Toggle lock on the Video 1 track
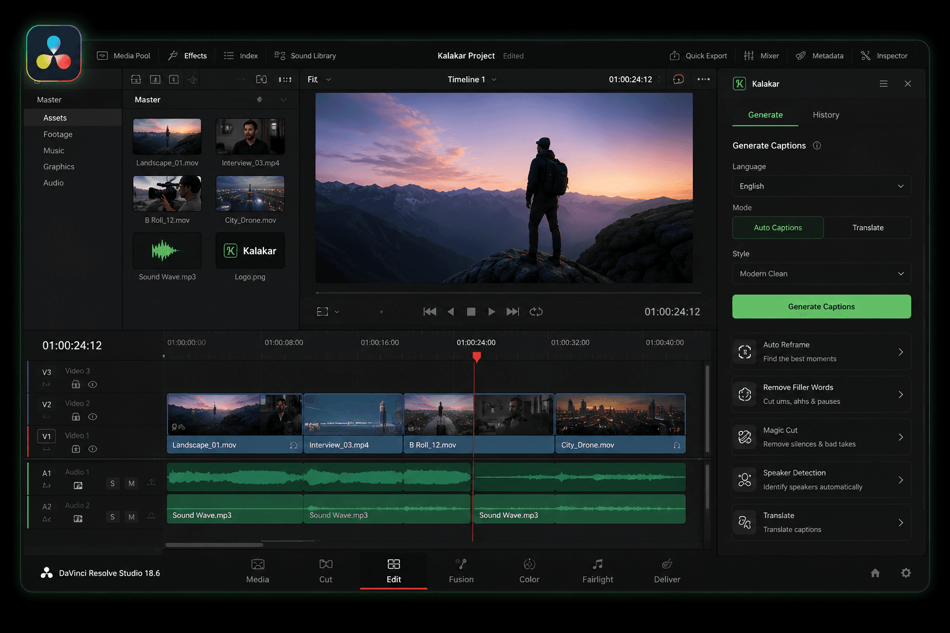Viewport: 950px width, 633px height. pos(76,449)
